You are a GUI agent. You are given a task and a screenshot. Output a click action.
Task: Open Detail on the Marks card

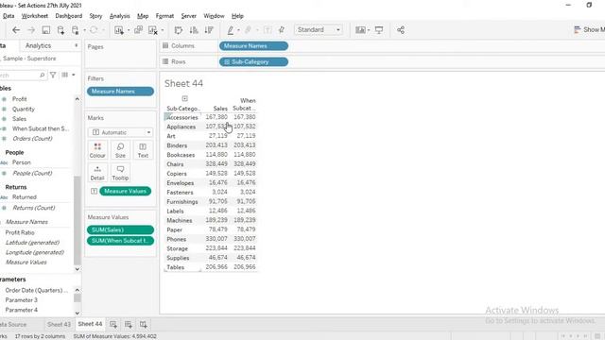point(97,173)
